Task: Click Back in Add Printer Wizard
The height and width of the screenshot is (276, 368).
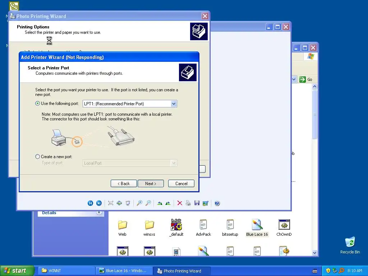Action: click(x=124, y=184)
